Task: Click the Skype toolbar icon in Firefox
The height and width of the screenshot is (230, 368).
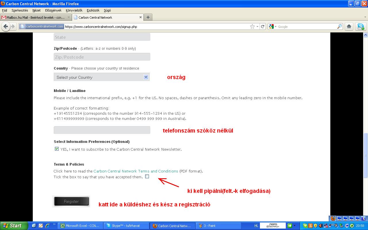Action: [x=361, y=26]
